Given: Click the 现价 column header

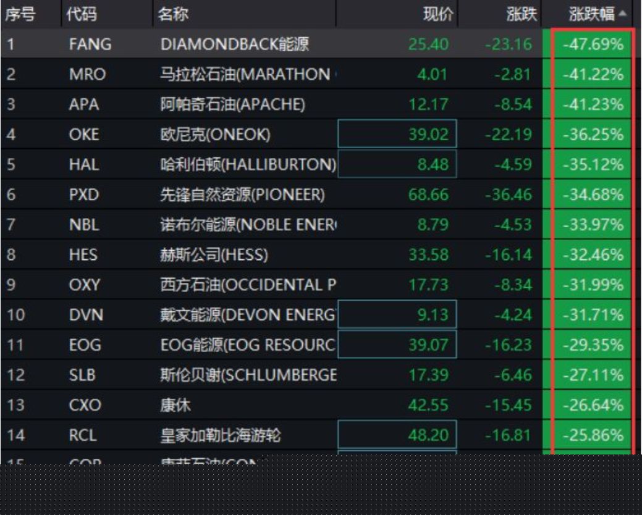Looking at the screenshot, I should tap(438, 14).
